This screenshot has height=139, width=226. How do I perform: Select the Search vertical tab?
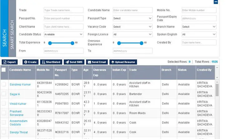(x=5, y=37)
